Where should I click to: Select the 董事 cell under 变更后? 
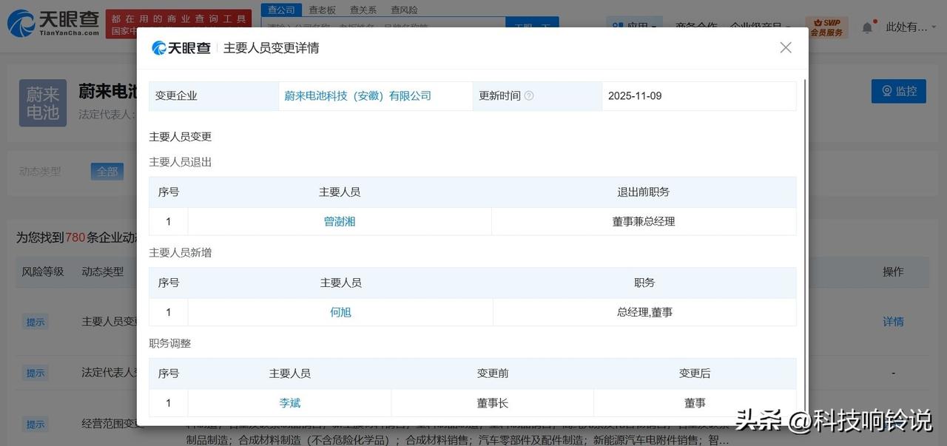point(695,403)
